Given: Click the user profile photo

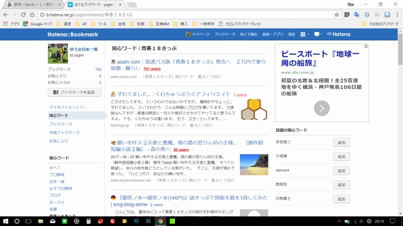Looking at the screenshot, I should coord(58,54).
